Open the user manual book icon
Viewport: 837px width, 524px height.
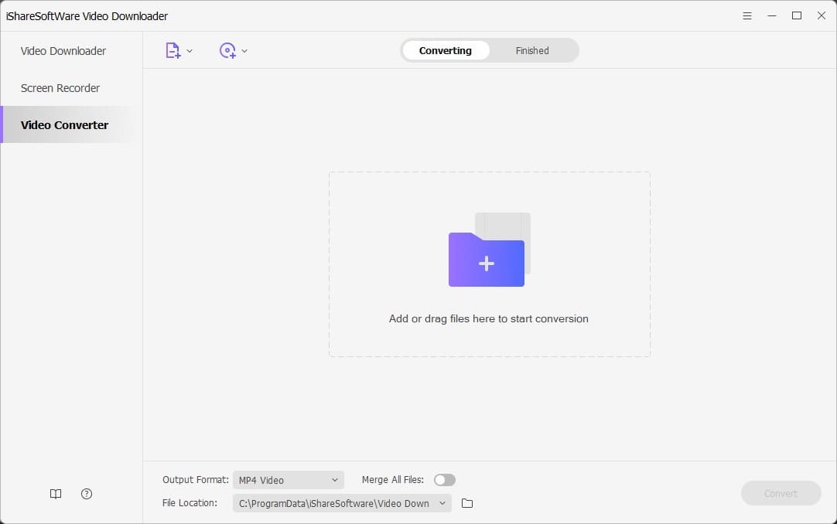[x=55, y=493]
